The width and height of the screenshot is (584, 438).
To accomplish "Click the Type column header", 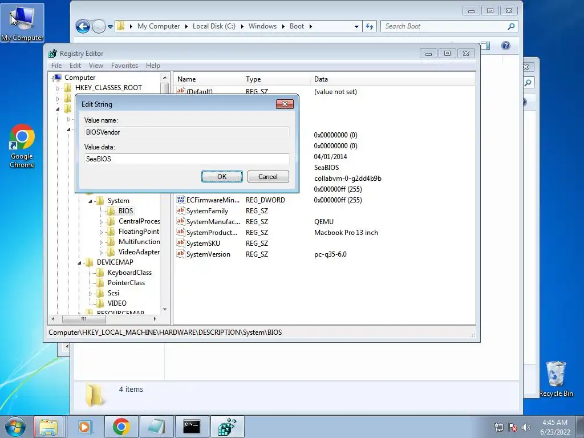I will coord(277,79).
